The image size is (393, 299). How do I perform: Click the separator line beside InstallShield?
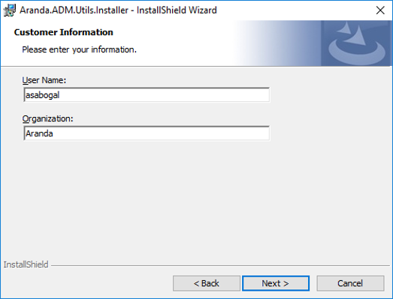(x=221, y=265)
